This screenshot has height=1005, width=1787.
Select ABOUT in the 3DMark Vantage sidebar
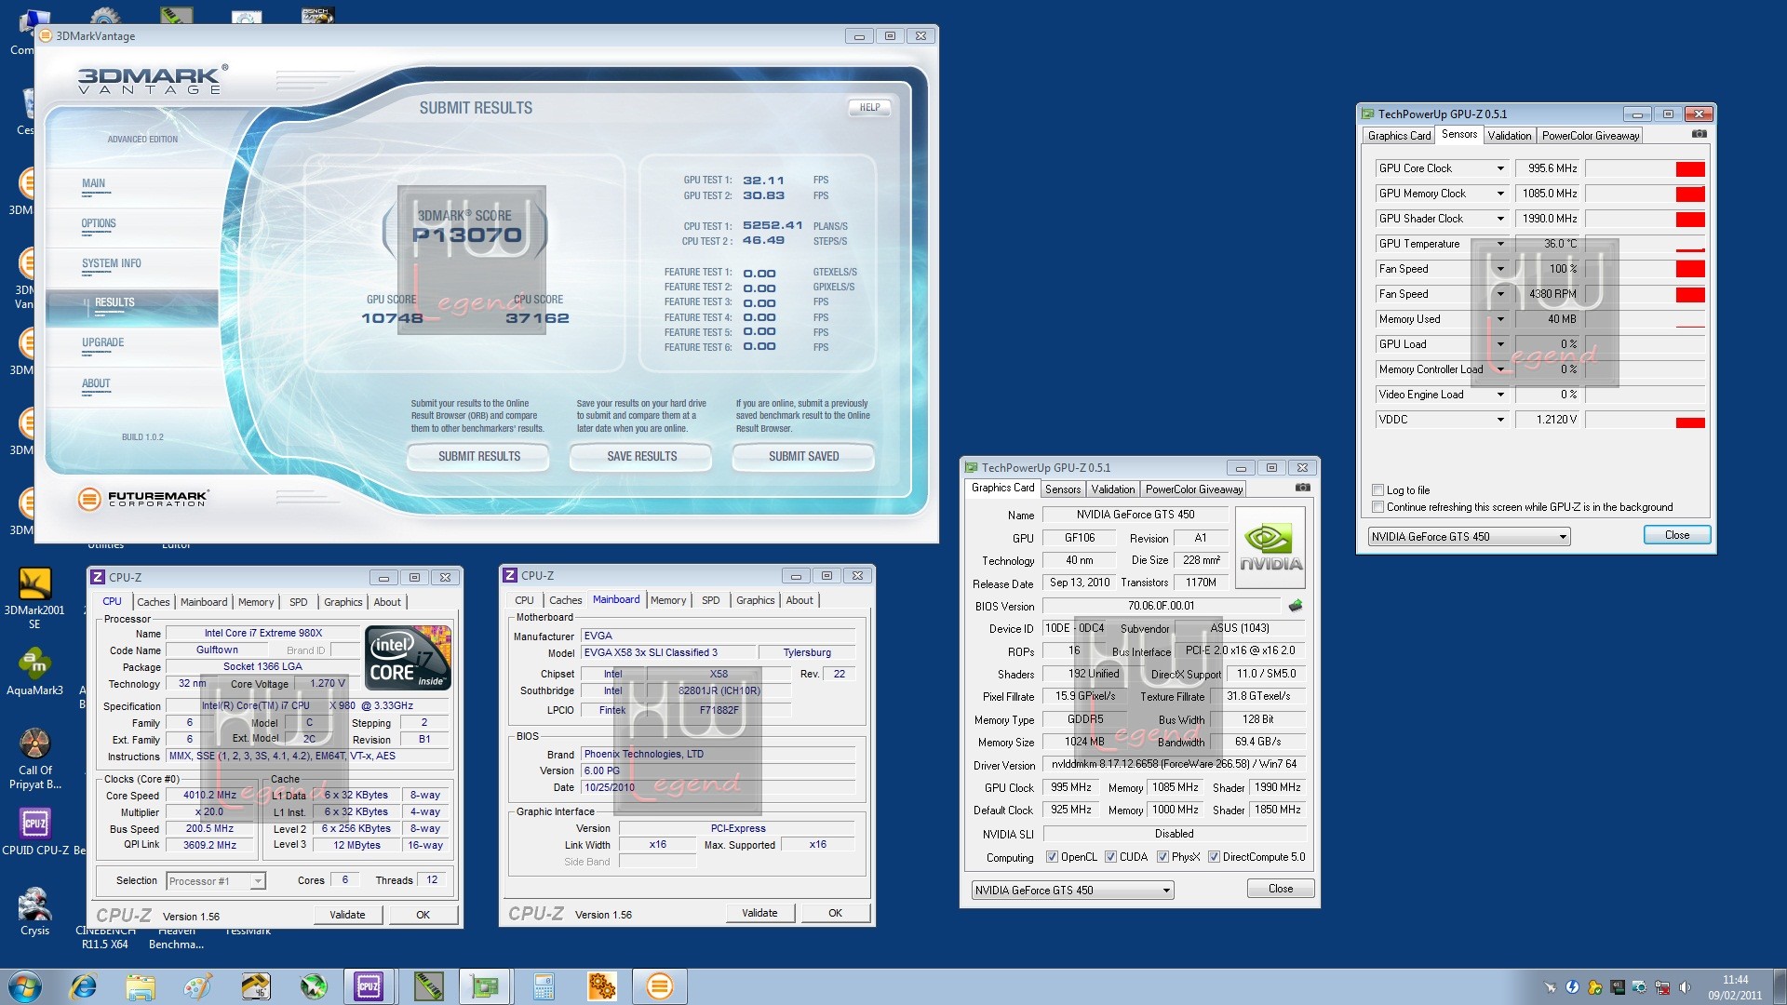(x=96, y=383)
